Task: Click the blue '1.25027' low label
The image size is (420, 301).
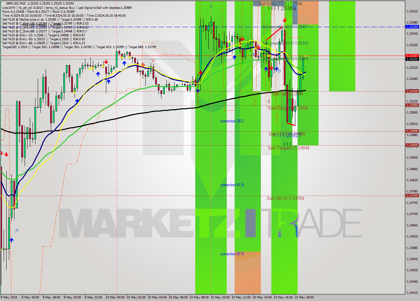Action: click(x=292, y=135)
